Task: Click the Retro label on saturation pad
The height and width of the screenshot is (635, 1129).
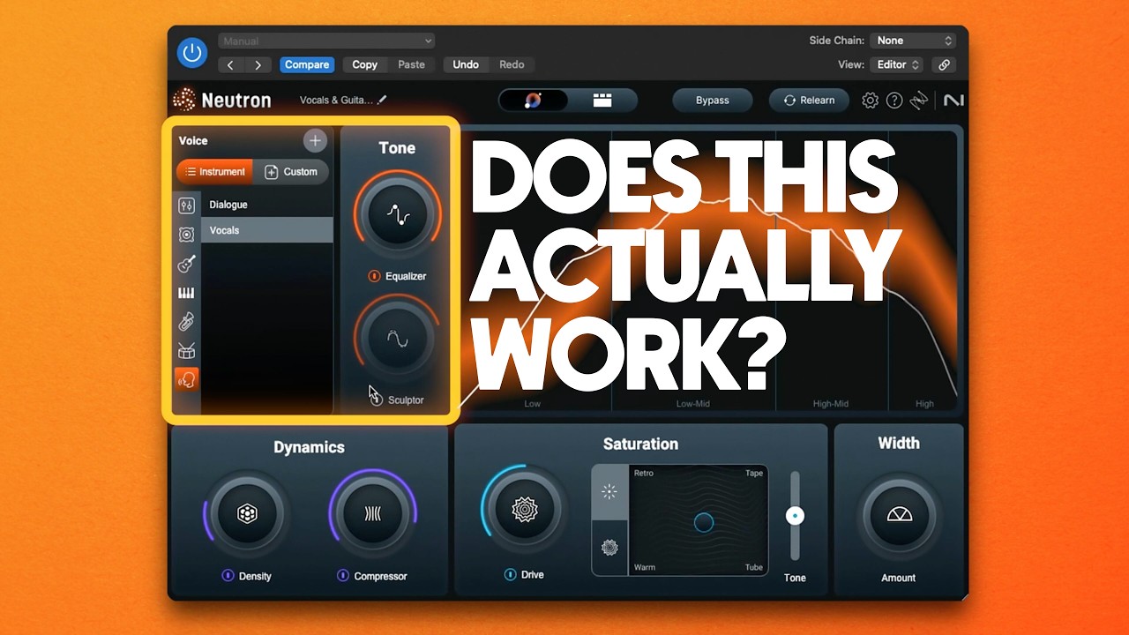Action: (x=644, y=473)
